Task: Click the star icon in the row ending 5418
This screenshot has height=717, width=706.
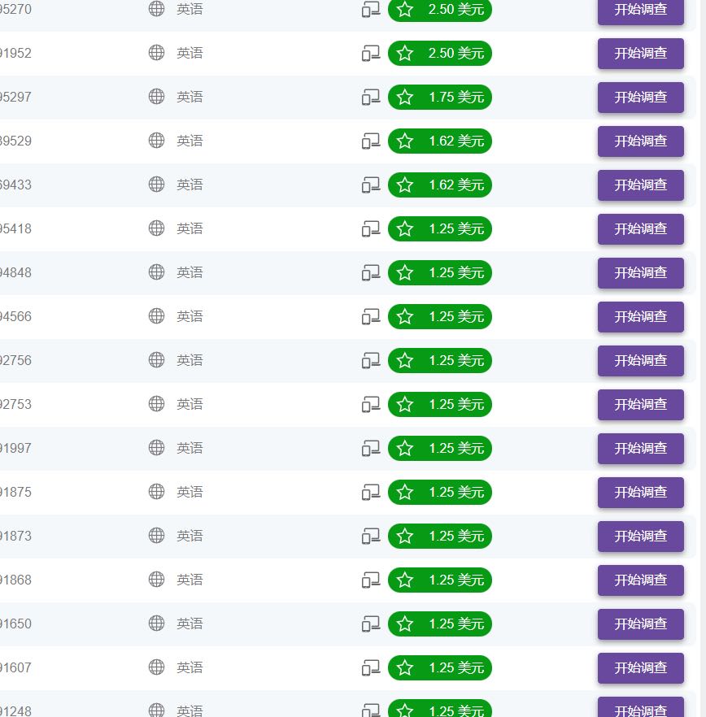Action: [405, 228]
